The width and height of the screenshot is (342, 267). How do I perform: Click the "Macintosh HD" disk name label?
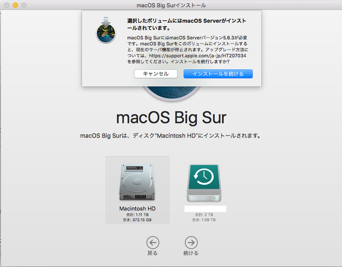[x=137, y=209]
